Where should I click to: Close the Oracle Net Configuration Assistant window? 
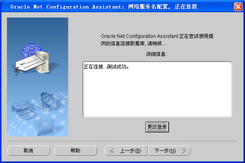238,7
